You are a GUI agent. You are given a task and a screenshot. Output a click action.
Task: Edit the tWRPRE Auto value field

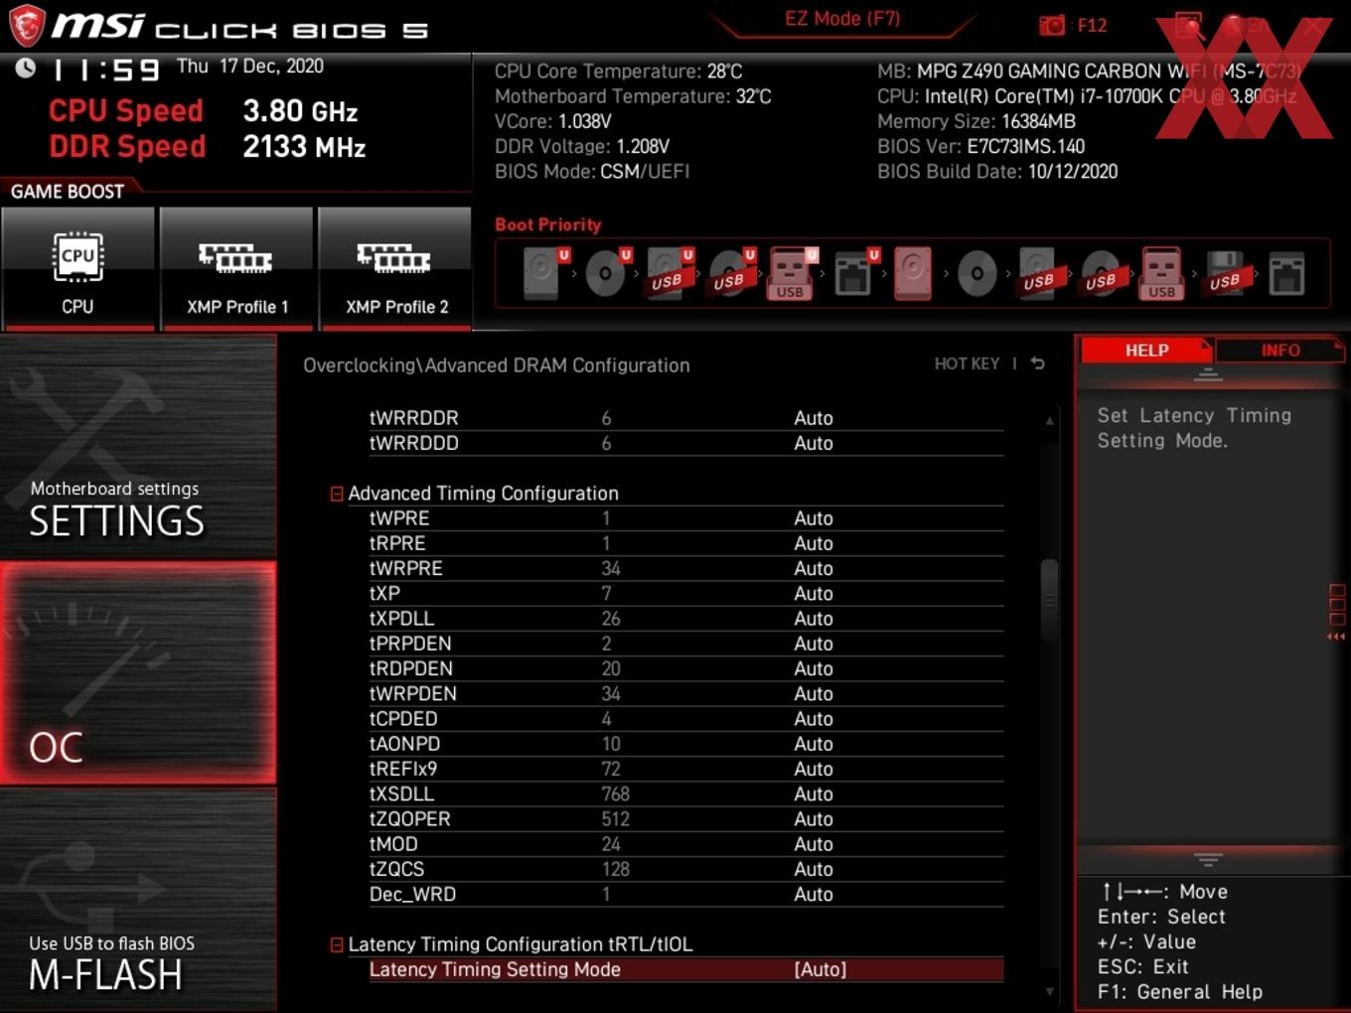pos(814,568)
